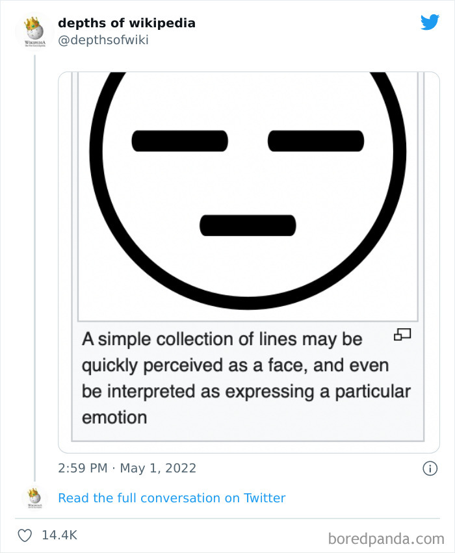Click the vertical thread line below avatar
Screen dimensions: 455x553
point(34,268)
